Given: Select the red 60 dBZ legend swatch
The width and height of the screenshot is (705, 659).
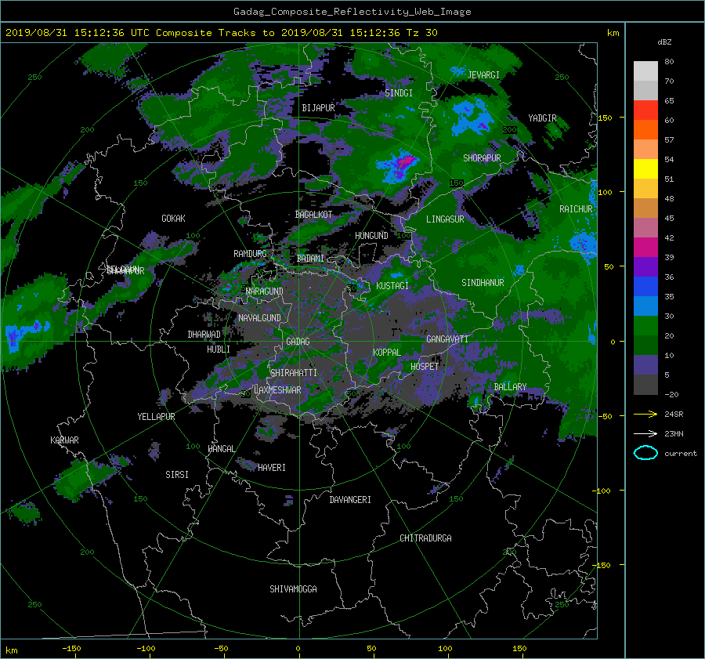Looking at the screenshot, I should tap(645, 110).
